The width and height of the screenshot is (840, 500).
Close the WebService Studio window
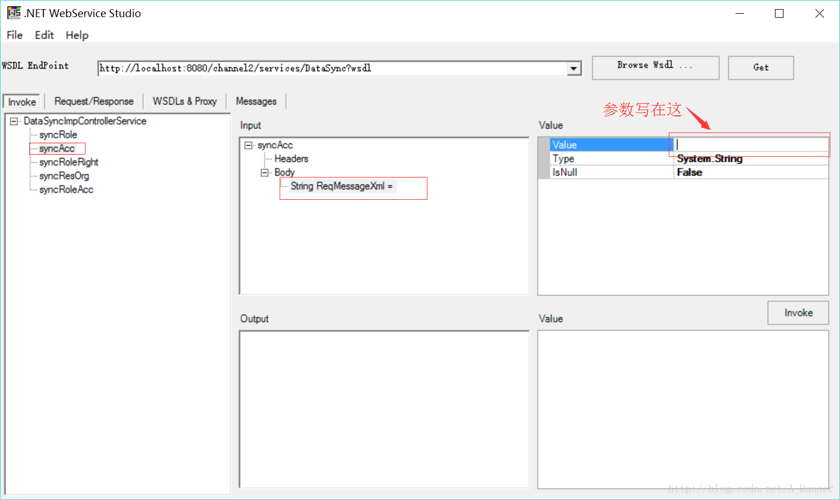819,13
